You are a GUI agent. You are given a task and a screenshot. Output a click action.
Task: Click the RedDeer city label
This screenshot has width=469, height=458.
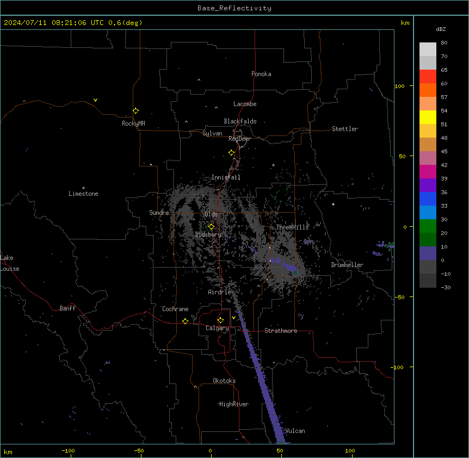tap(239, 139)
